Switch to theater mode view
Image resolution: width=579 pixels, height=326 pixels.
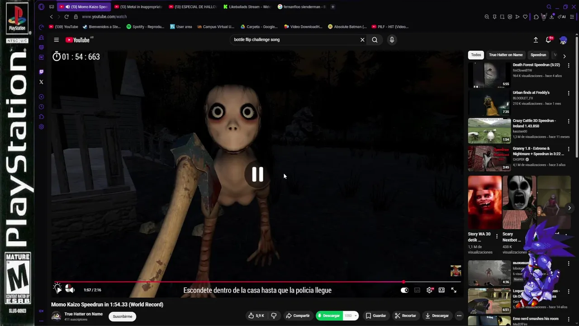(441, 290)
